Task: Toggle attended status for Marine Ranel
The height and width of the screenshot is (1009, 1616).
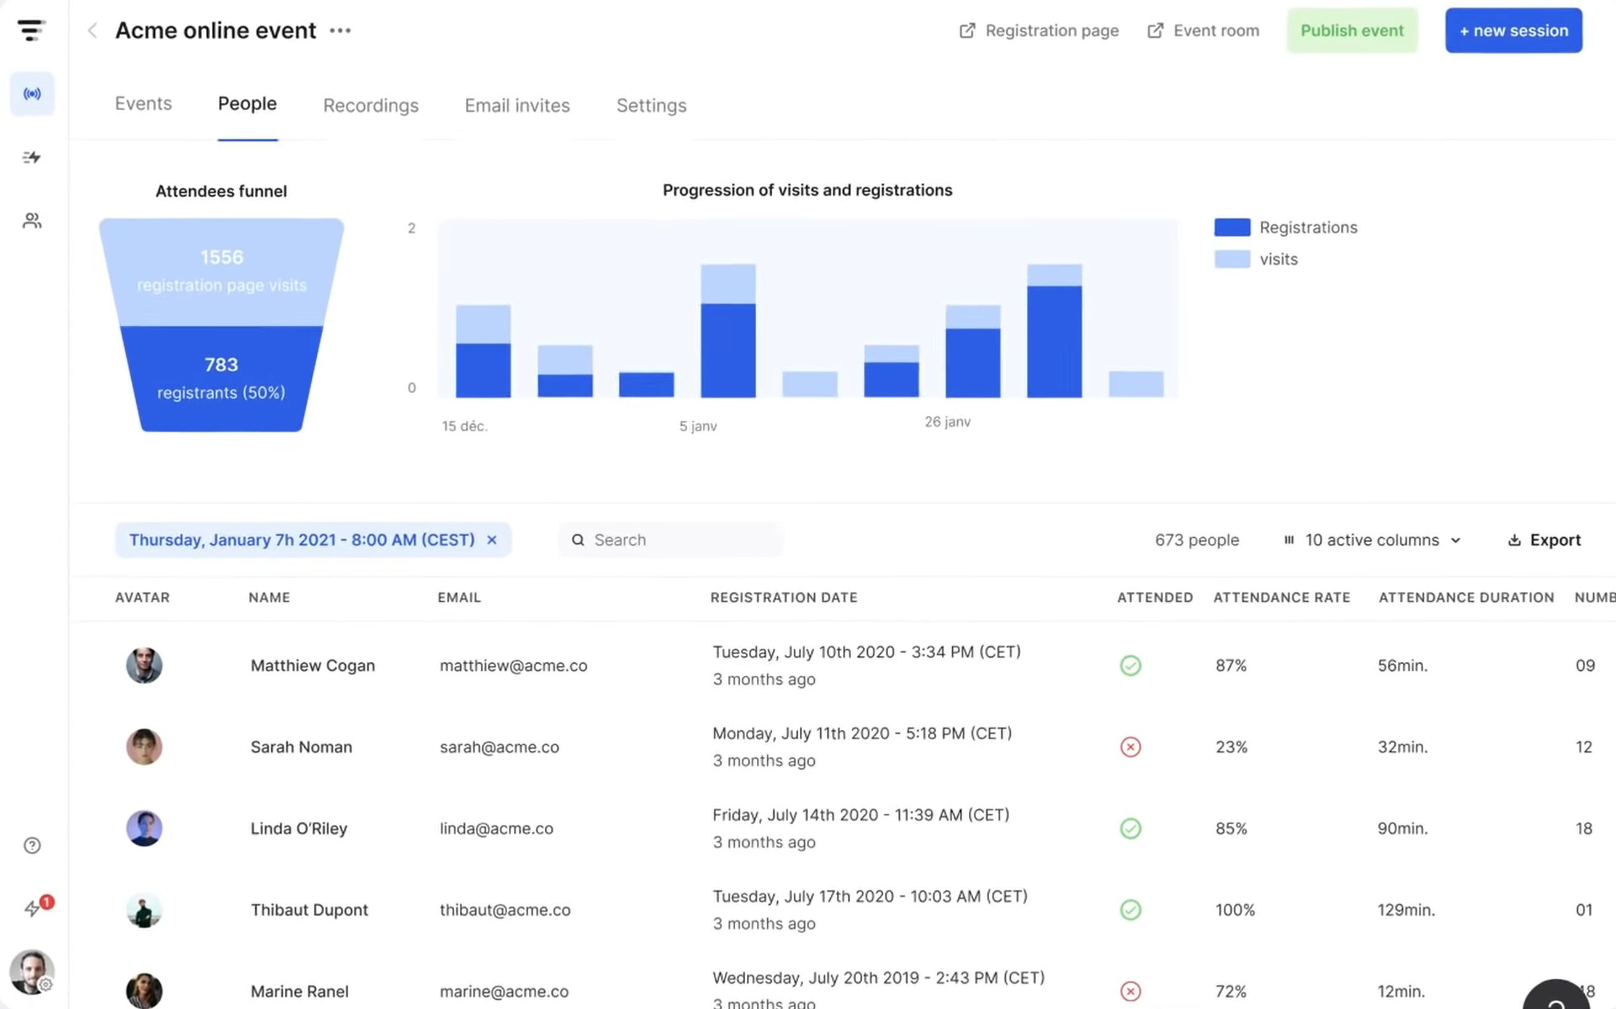Action: click(1129, 989)
